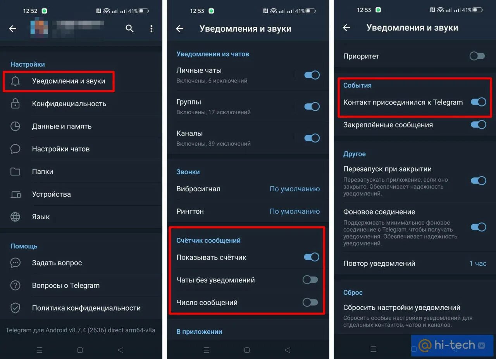Change Рингтон value По умолчанию

pyautogui.click(x=295, y=211)
